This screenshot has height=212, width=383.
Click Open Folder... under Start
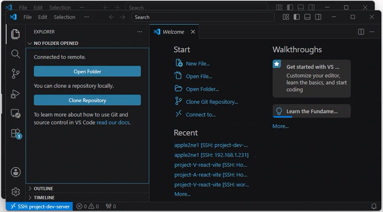tap(202, 89)
